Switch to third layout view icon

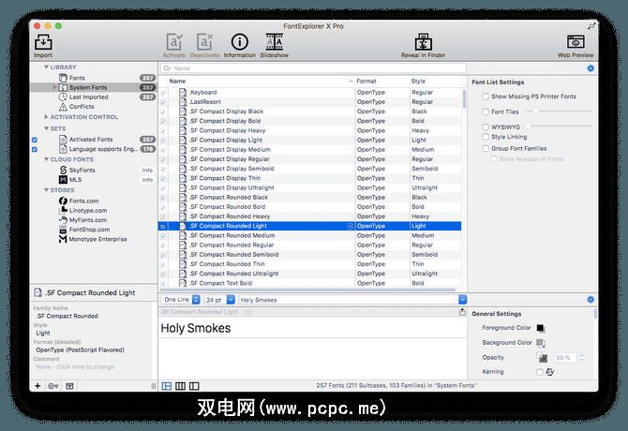point(194,386)
